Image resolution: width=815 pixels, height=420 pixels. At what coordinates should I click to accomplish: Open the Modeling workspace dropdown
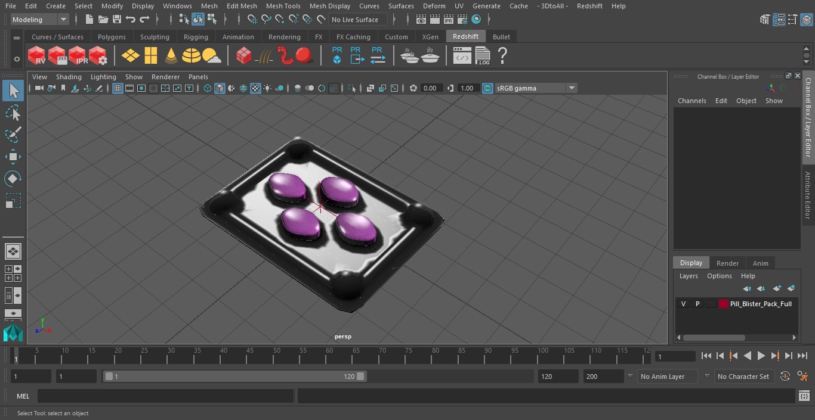40,20
